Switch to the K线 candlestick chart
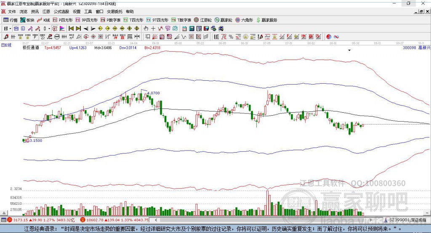The width and height of the screenshot is (431, 233). click(43, 20)
